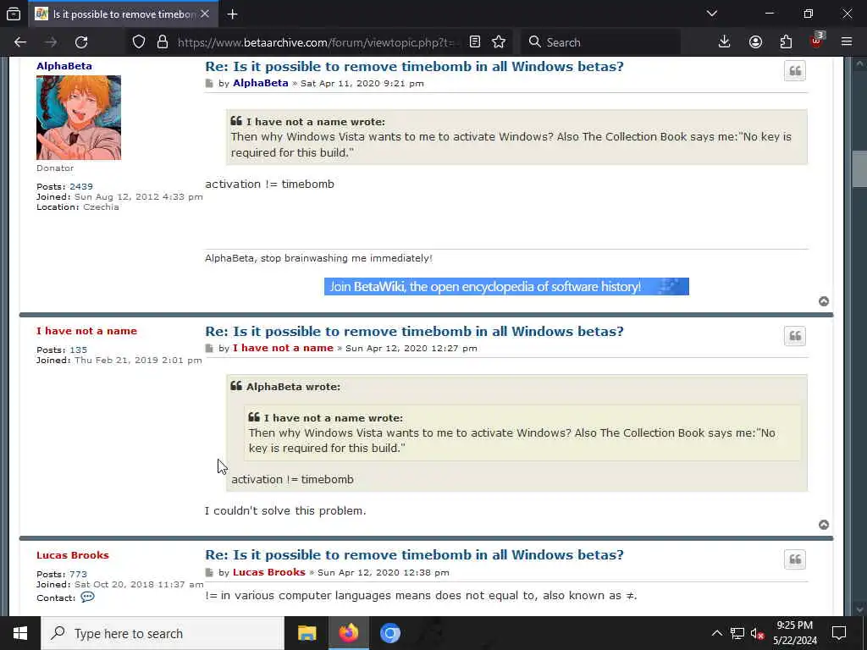
Task: Open the notification center
Action: (839, 633)
